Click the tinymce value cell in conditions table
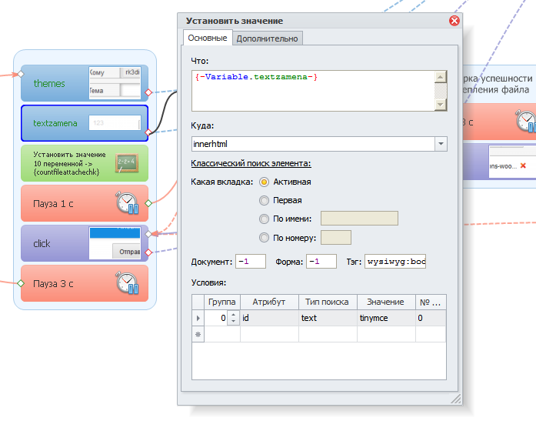The image size is (536, 431). (385, 318)
